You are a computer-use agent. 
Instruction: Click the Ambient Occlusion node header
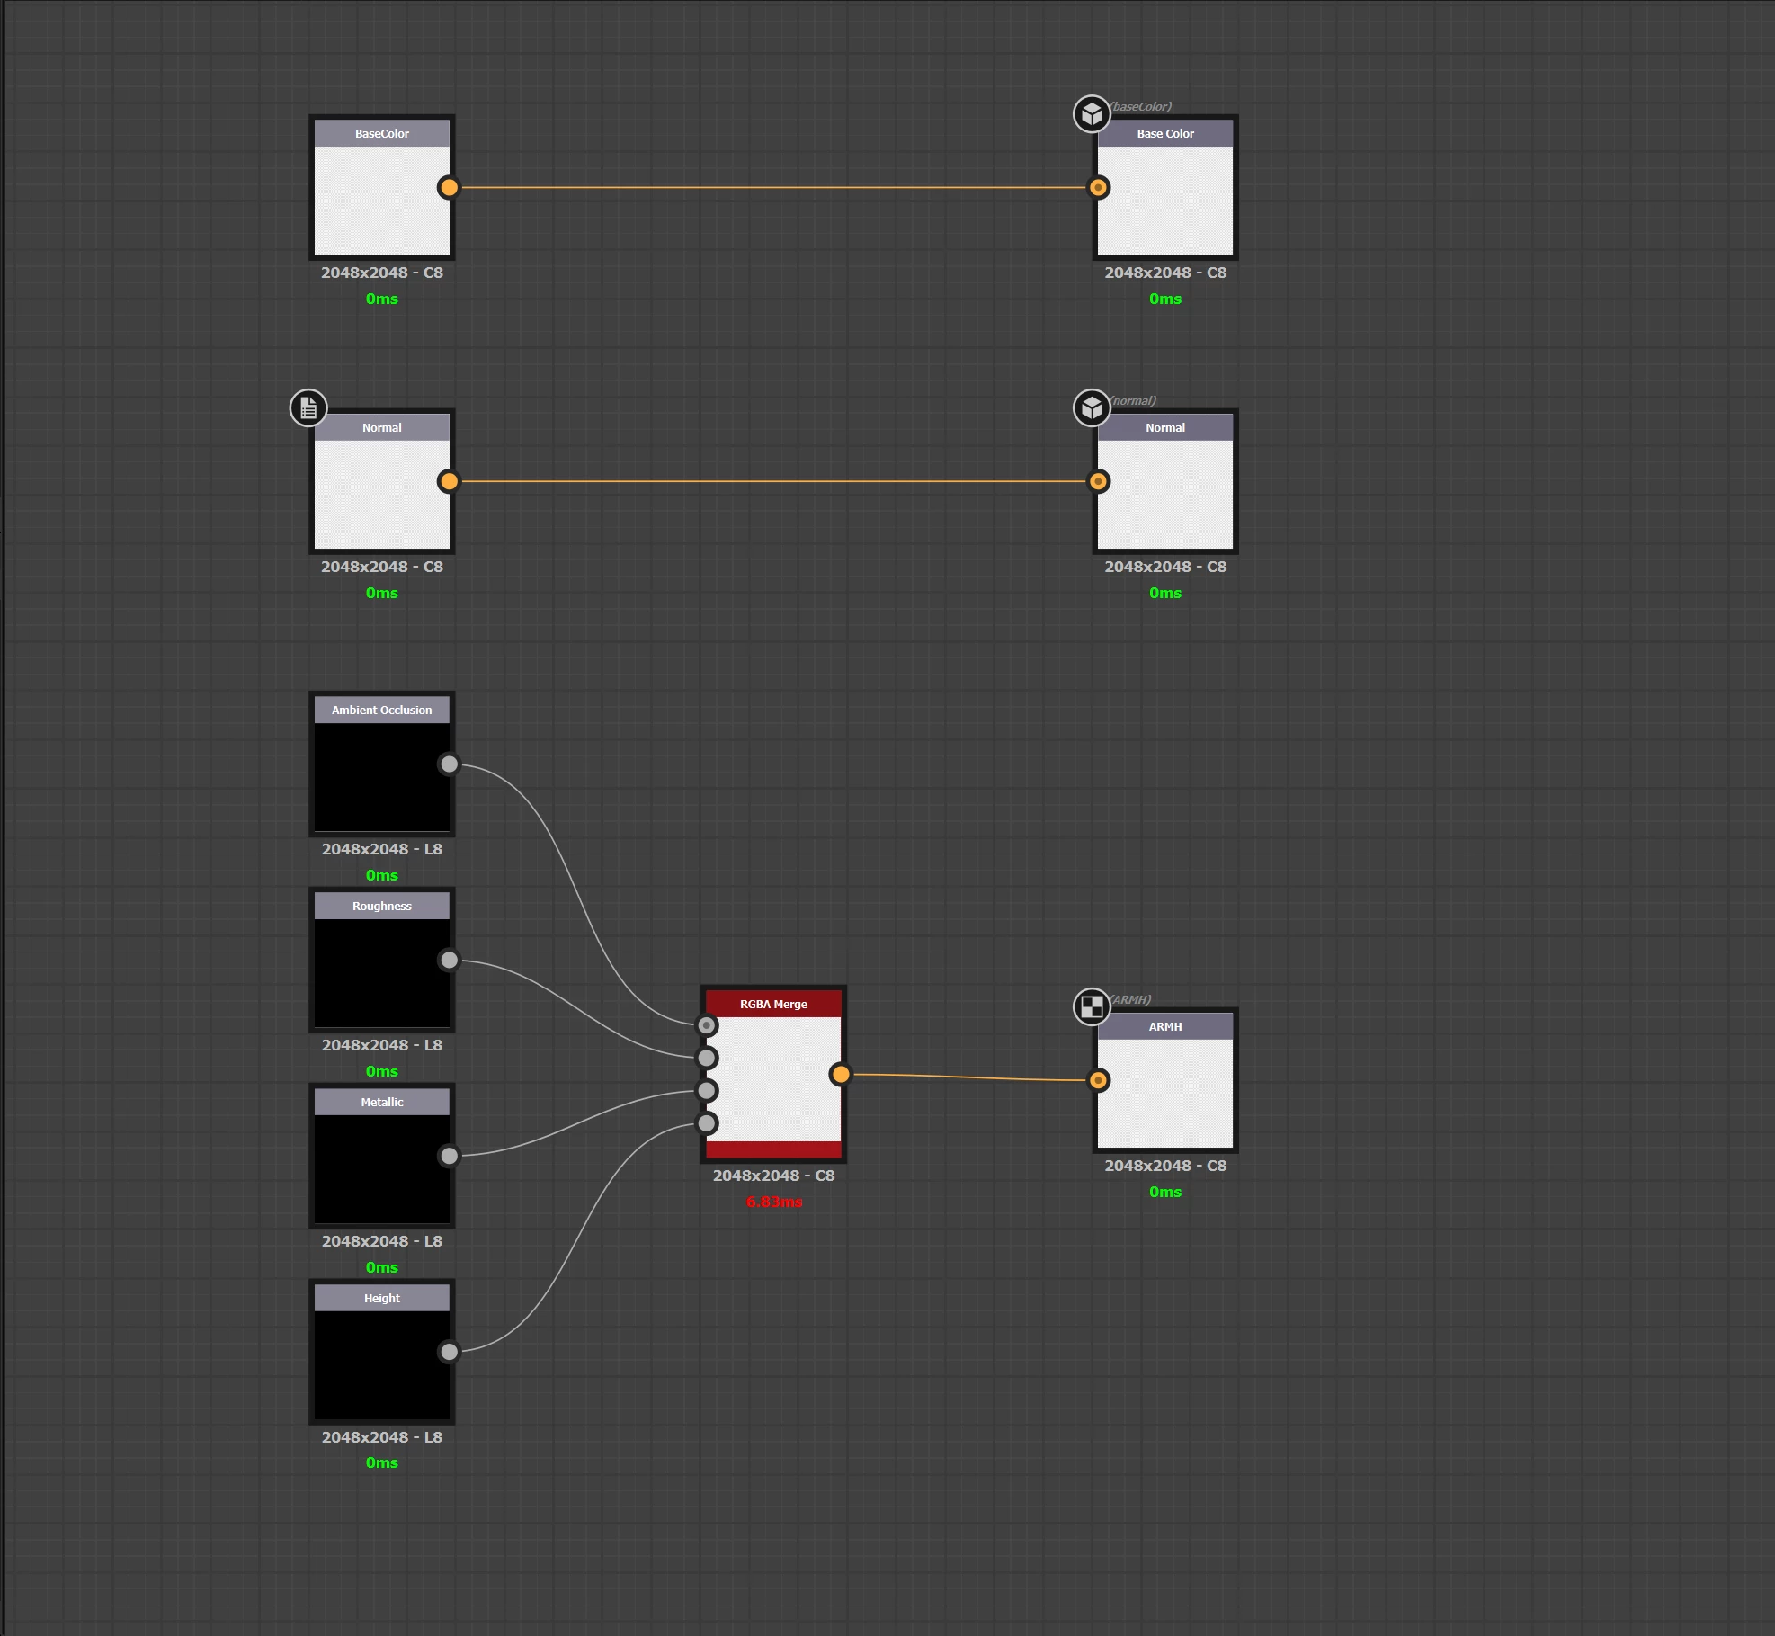(381, 710)
